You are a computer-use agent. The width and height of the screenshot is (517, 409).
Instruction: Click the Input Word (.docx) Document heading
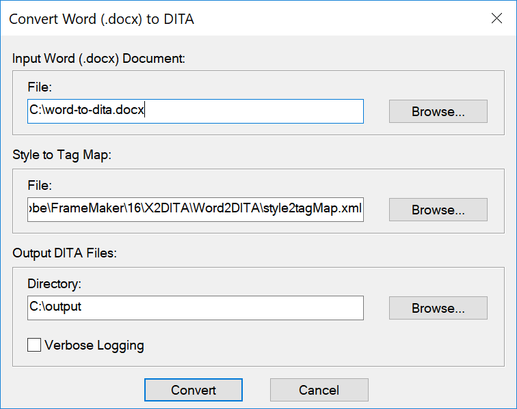pyautogui.click(x=99, y=58)
